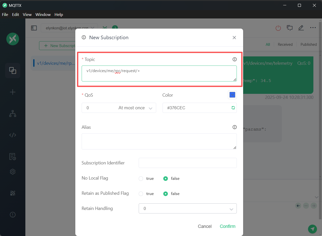The image size is (322, 236).
Task: Click in the Topic text field
Action: (159, 73)
